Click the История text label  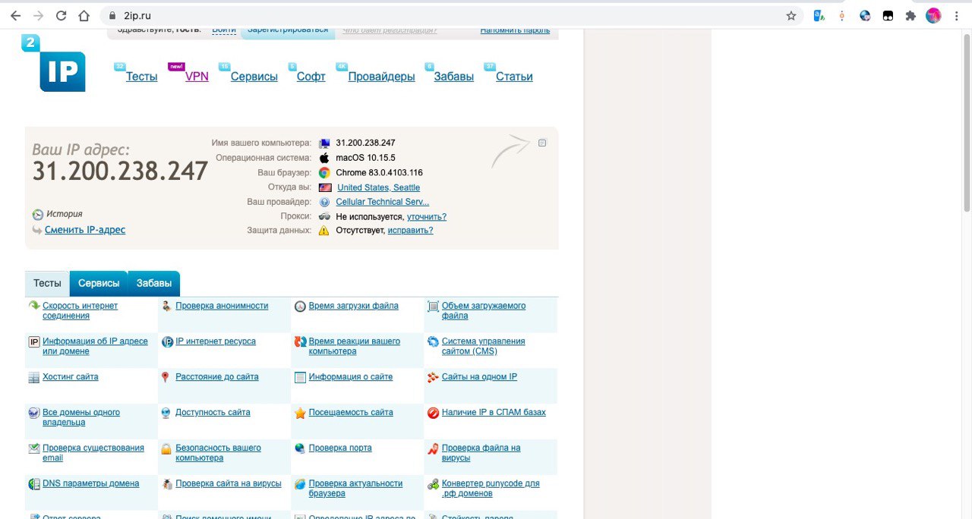click(65, 215)
